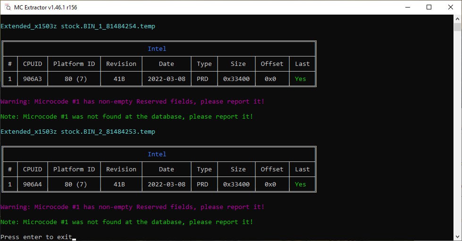This screenshot has width=462, height=241.
Task: Click the second Reserved fields warning line
Action: (x=133, y=207)
